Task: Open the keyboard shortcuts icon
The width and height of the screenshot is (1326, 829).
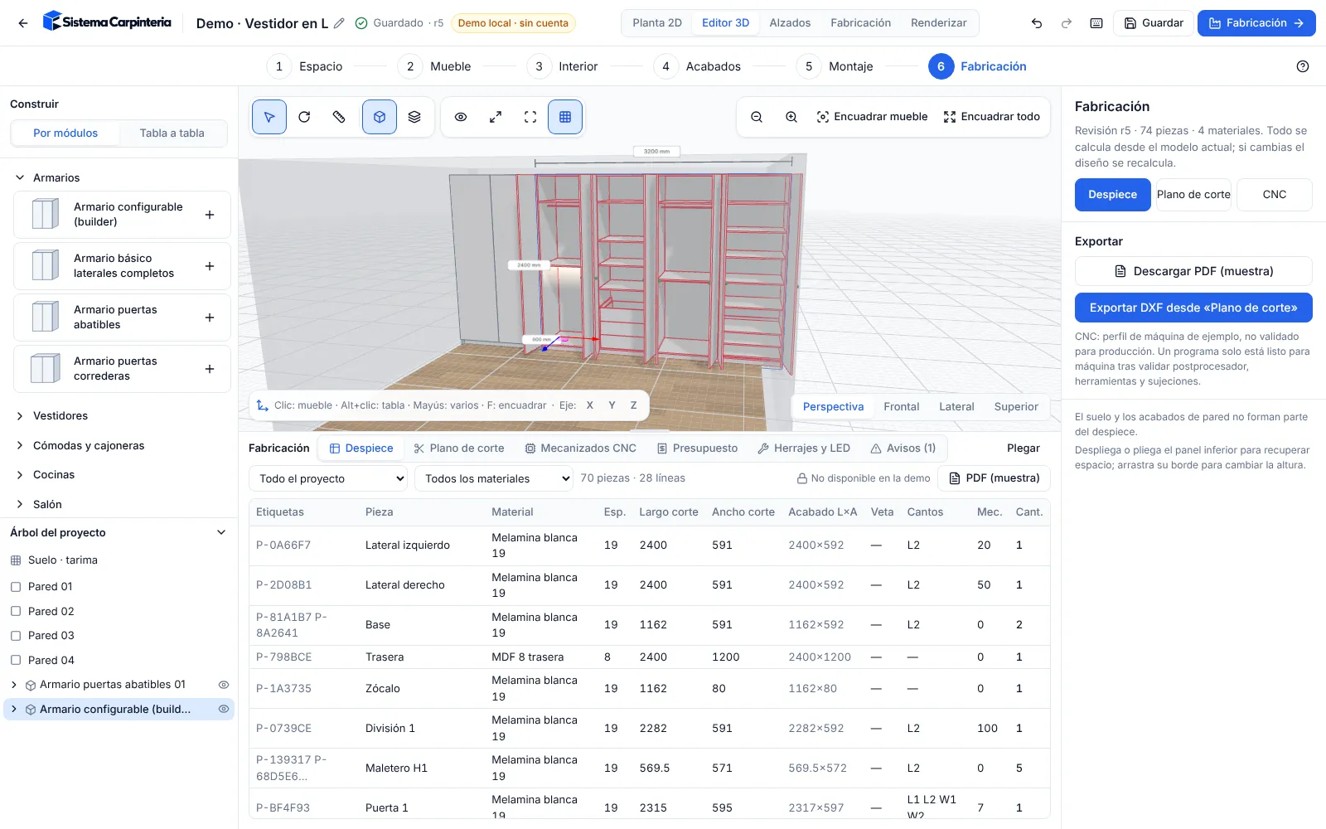Action: point(1096,23)
